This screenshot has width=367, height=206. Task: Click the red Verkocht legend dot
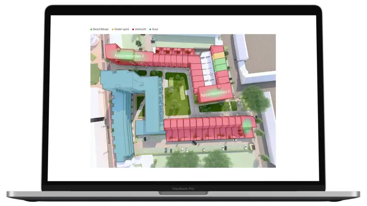(x=133, y=29)
